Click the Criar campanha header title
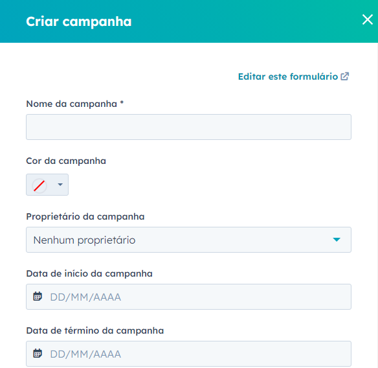 click(x=79, y=21)
